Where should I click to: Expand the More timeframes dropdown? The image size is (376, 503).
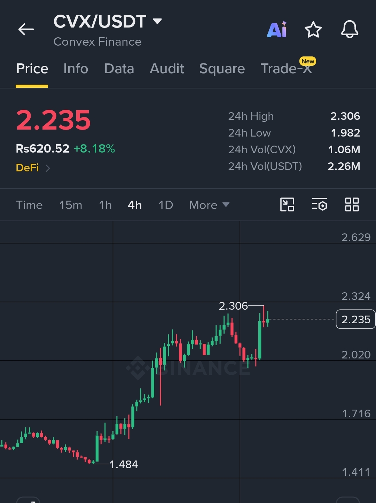point(209,205)
